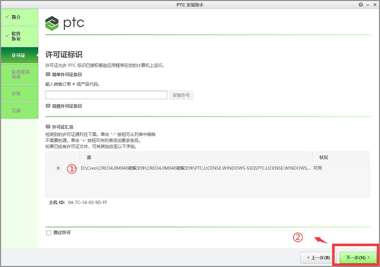
Task: Enable the 跳过许可 checkbox
Action: pyautogui.click(x=49, y=233)
